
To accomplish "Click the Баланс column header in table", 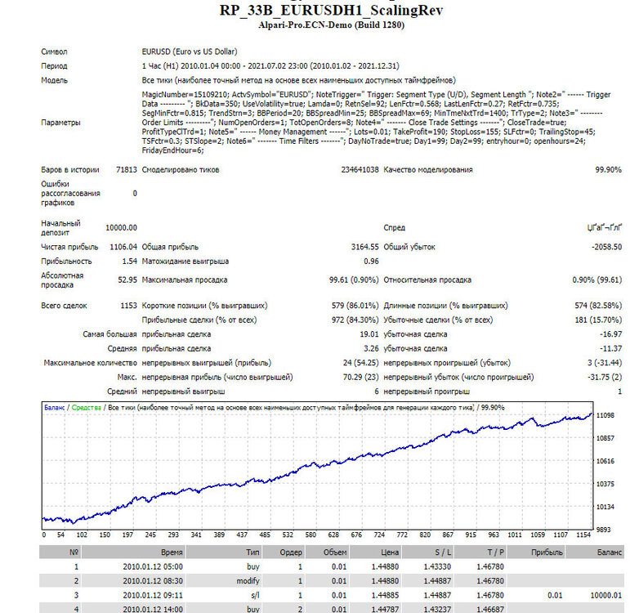I will [594, 553].
